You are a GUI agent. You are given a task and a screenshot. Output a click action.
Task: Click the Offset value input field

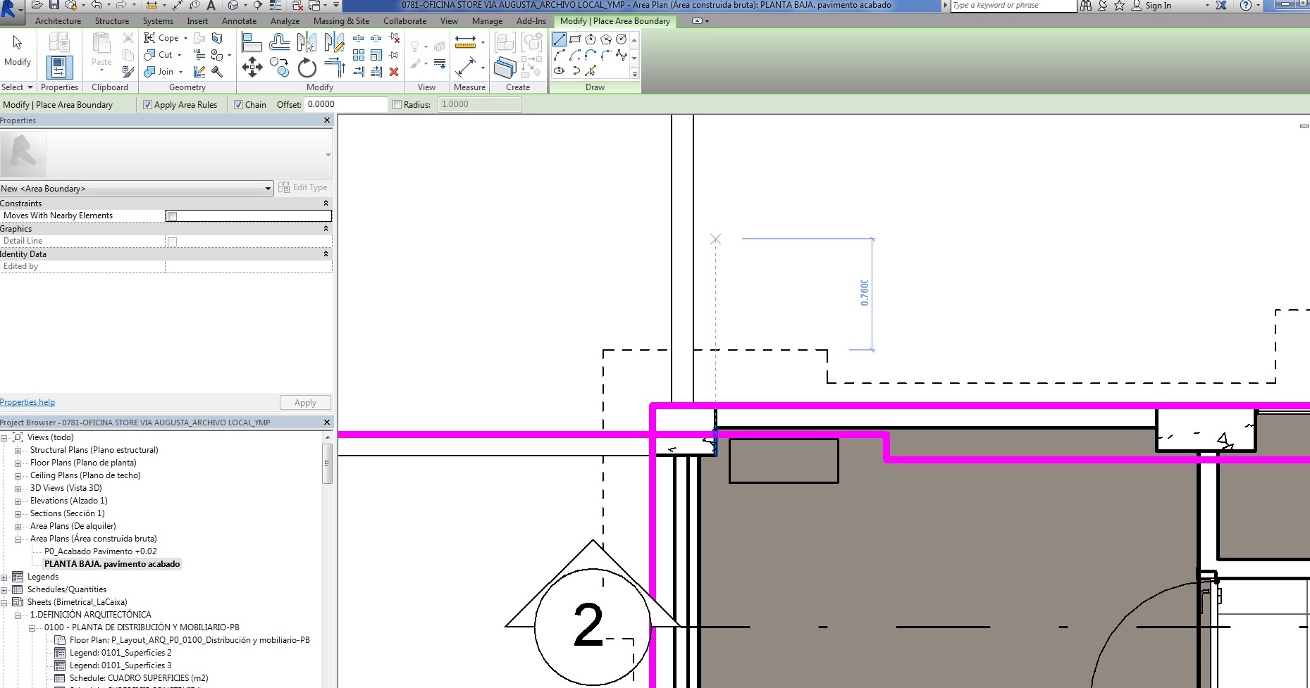tap(345, 104)
